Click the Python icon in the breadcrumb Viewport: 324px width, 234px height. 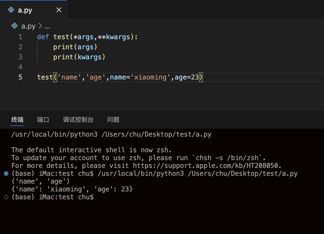[15, 26]
